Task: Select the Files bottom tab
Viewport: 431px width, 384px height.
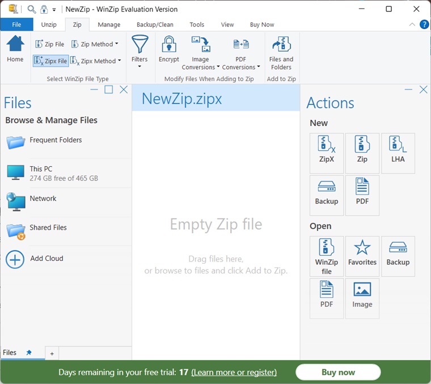Action: tap(10, 353)
